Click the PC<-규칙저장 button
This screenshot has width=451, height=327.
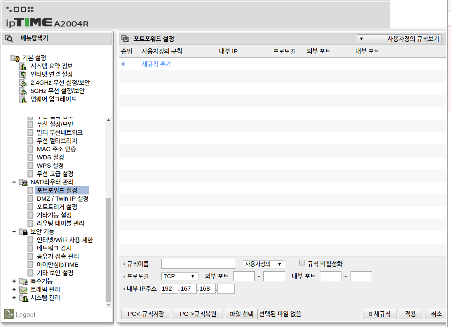point(146,314)
